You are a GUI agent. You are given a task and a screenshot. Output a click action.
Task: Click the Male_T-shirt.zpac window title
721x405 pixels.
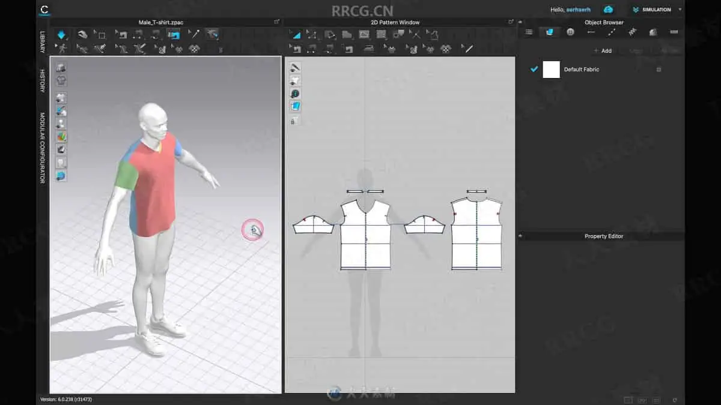click(x=161, y=22)
